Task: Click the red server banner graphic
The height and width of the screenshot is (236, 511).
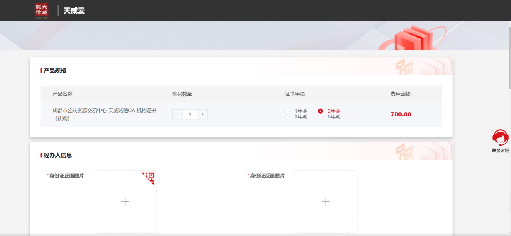Action: [413, 38]
